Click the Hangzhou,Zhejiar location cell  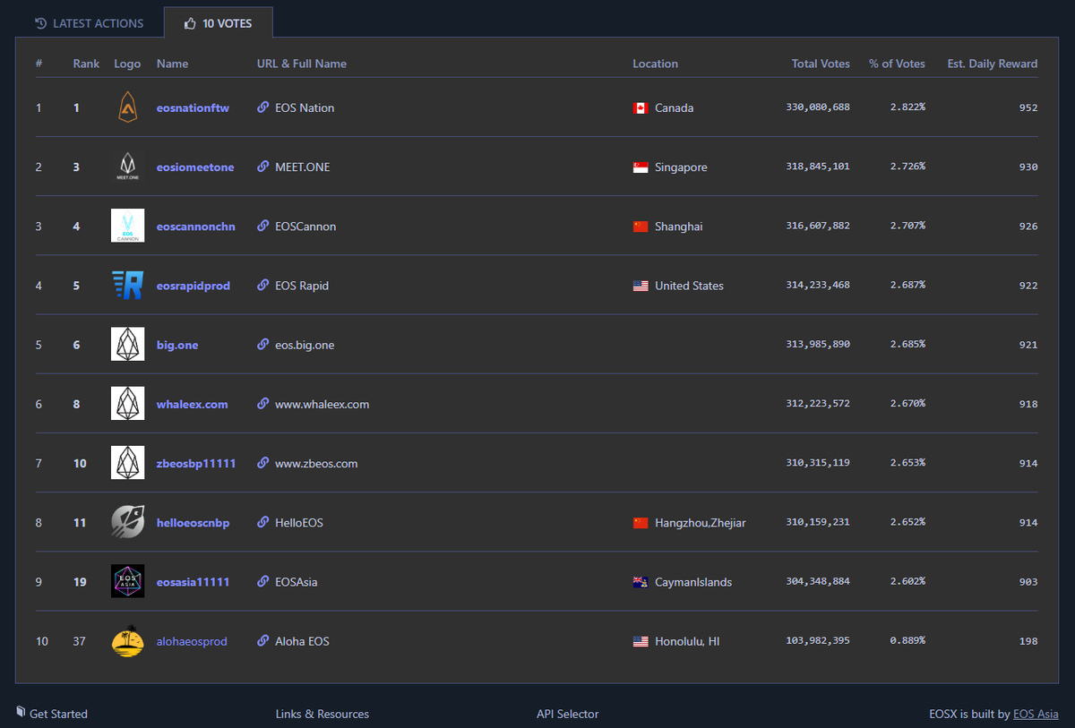click(701, 523)
